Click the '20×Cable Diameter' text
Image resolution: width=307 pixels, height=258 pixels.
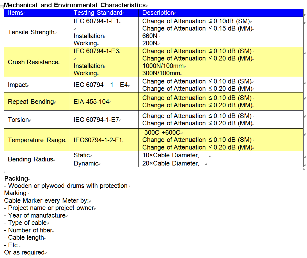pyautogui.click(x=171, y=163)
